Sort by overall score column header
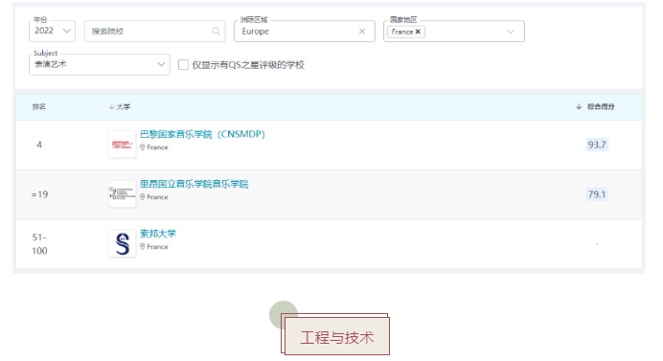 tap(595, 106)
